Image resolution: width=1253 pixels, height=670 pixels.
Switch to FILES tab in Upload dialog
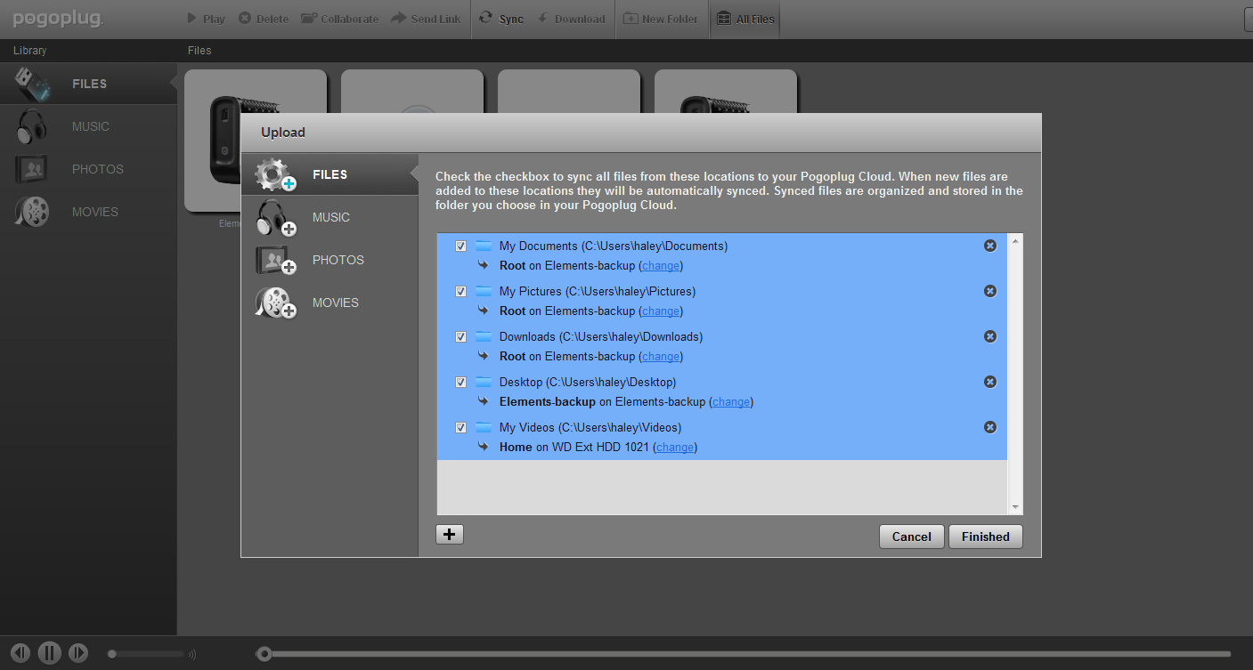(330, 174)
